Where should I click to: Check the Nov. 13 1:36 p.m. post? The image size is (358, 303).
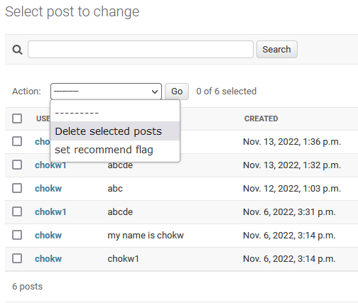click(x=17, y=141)
